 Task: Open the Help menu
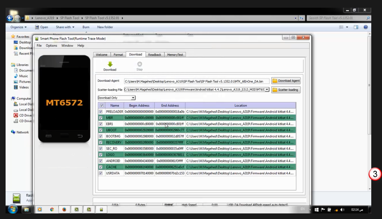[81, 45]
